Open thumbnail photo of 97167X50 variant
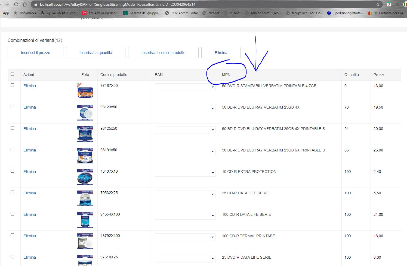The height and width of the screenshot is (266, 407). click(85, 91)
